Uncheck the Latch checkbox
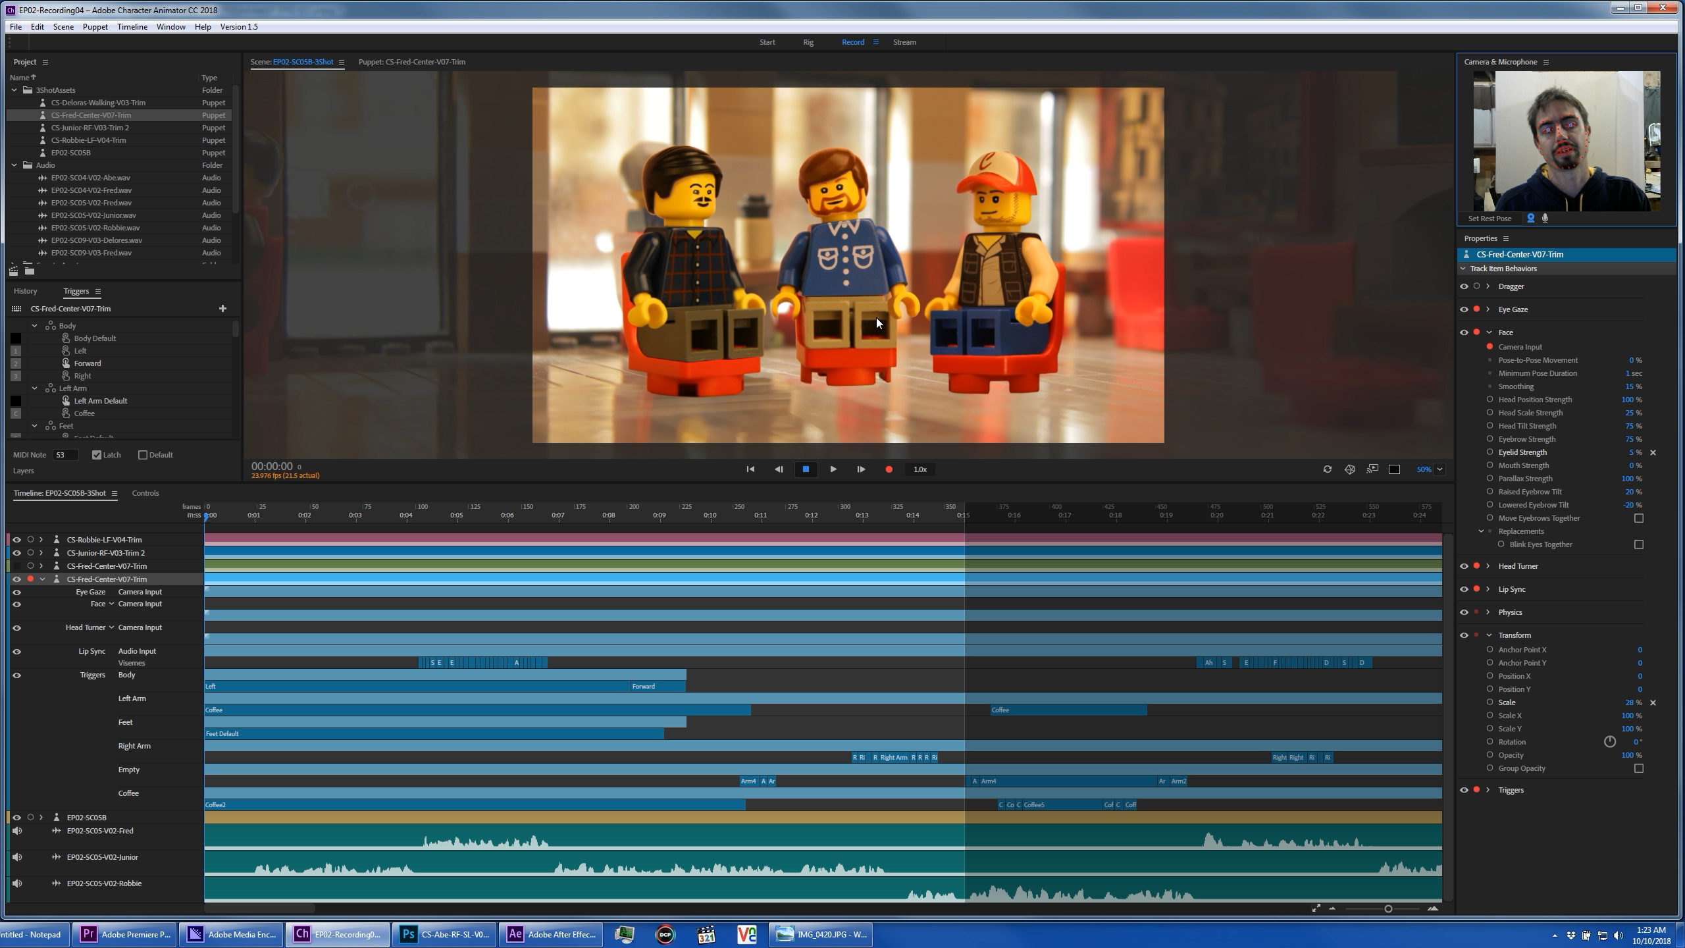Screen dimensions: 1685x948 click(97, 455)
